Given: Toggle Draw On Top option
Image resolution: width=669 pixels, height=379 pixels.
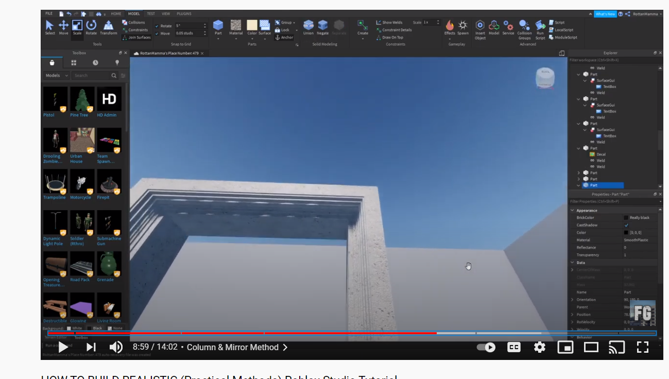Looking at the screenshot, I should [x=390, y=38].
